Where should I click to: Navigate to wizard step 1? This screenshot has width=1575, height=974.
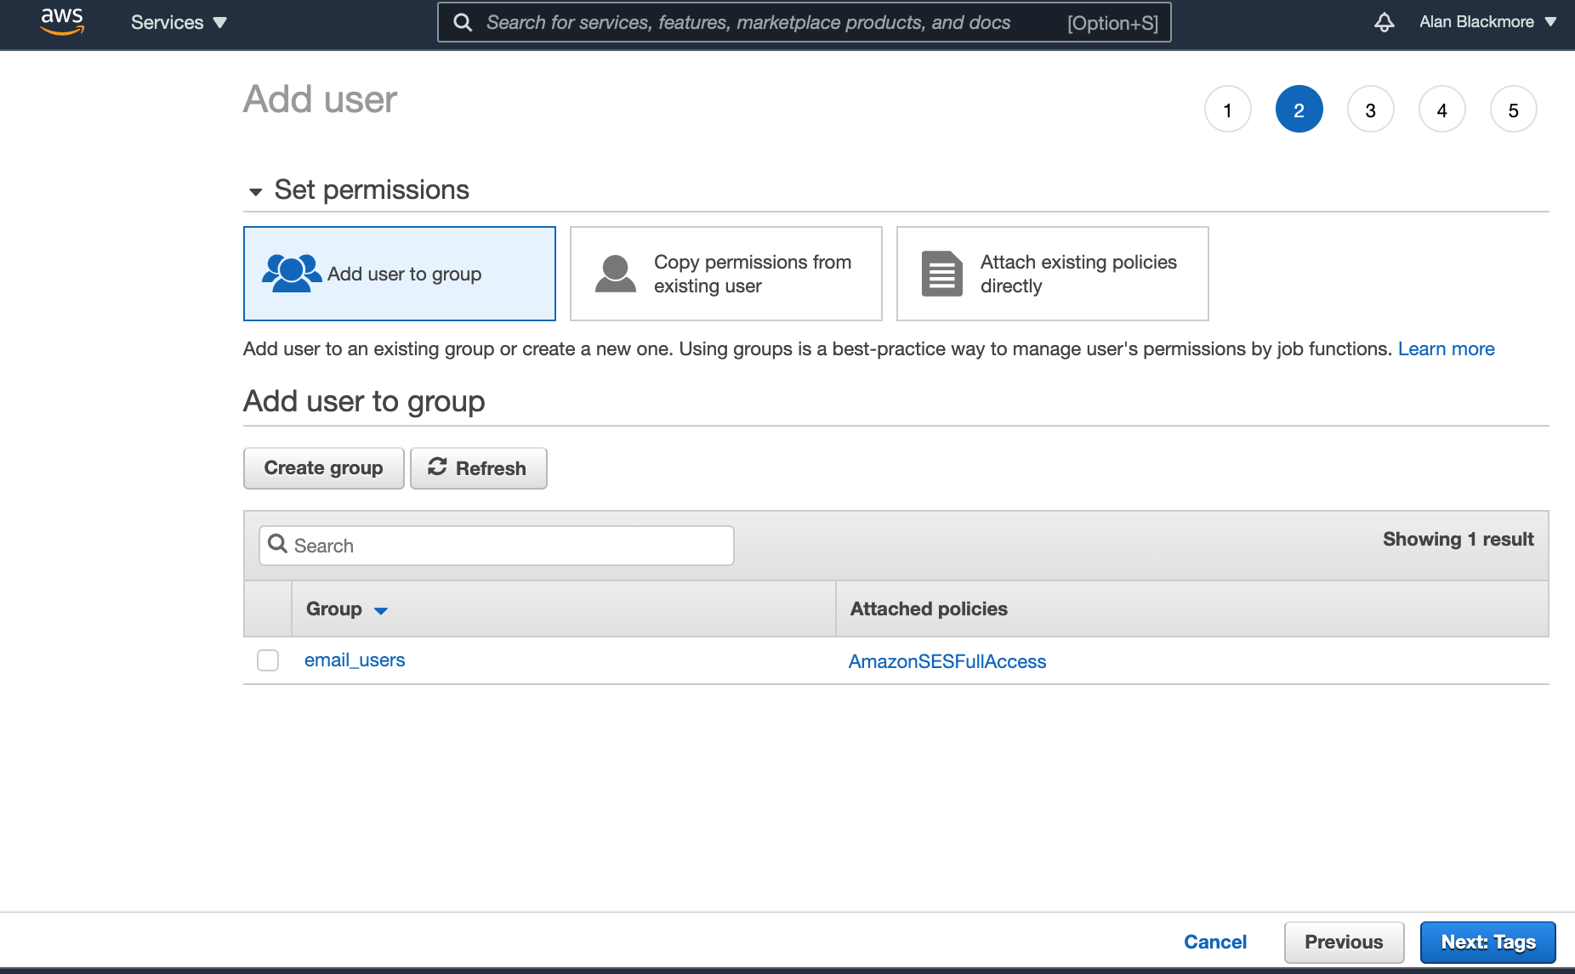(1228, 109)
